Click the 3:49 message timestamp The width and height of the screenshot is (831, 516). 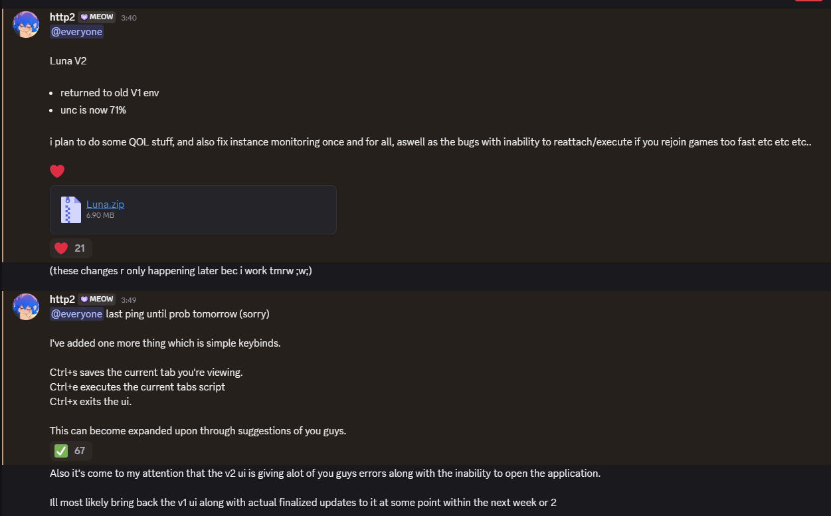pos(129,300)
